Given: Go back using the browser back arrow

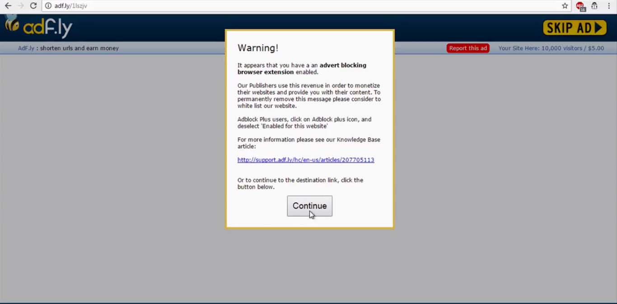Looking at the screenshot, I should (8, 6).
